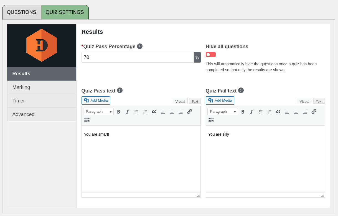Switch to the QUESTIONS tab
This screenshot has width=338, height=216.
coord(22,12)
